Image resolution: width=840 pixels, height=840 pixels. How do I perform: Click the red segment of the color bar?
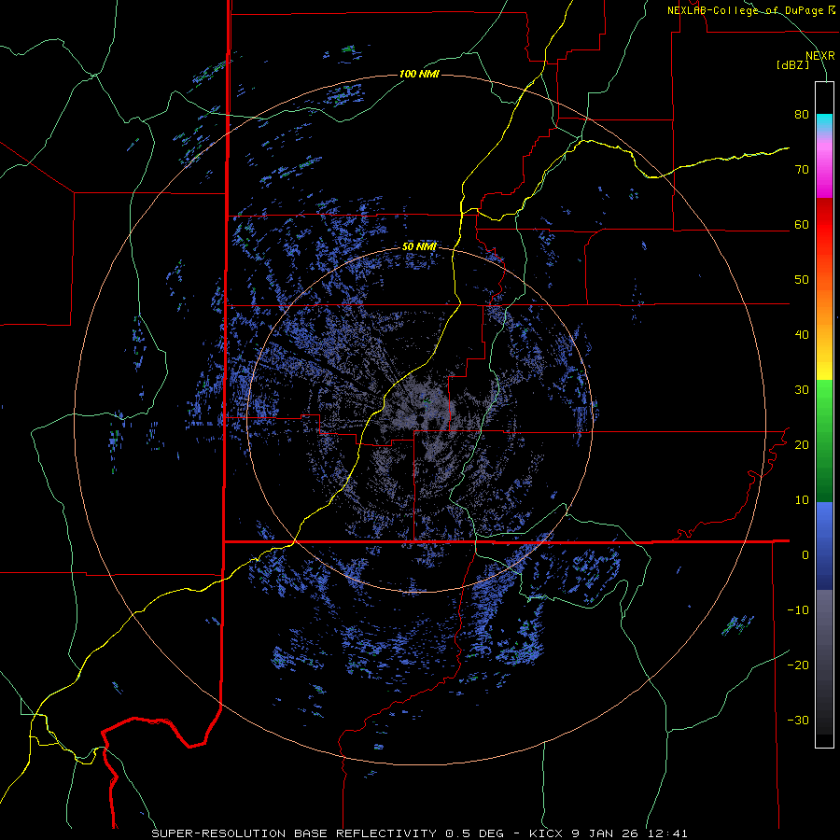824,225
